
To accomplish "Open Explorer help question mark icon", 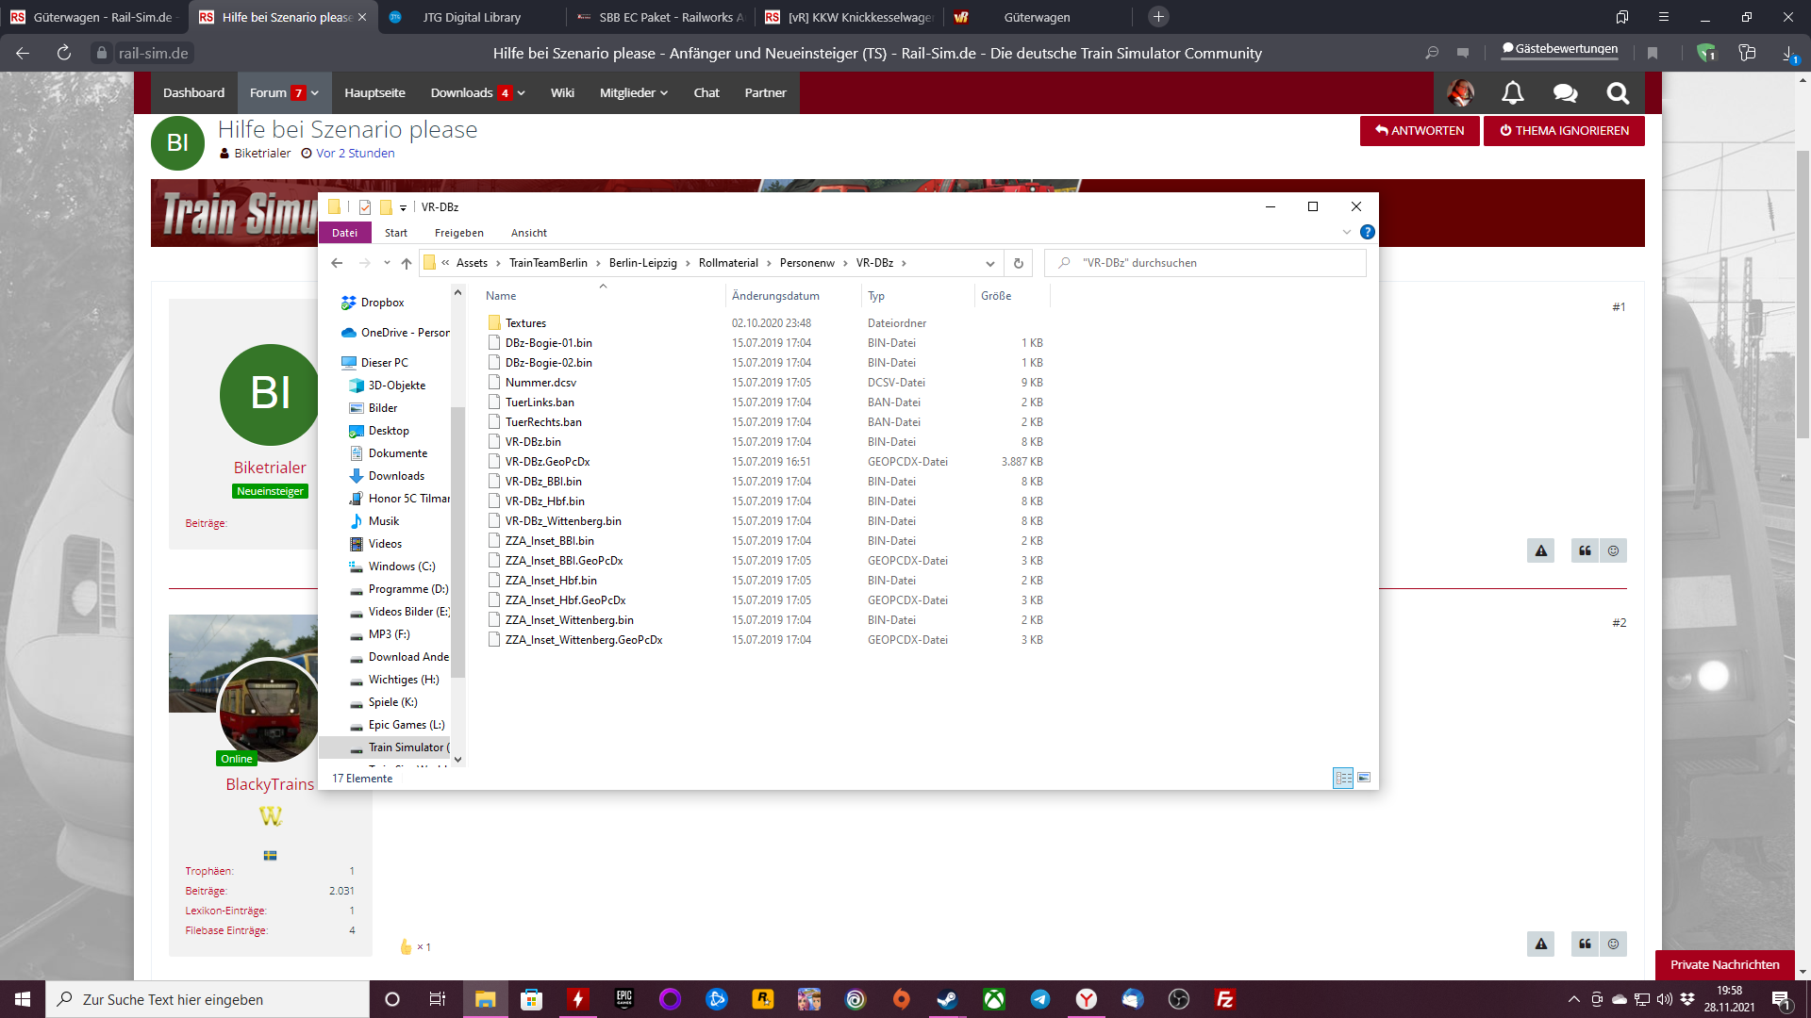I will tap(1367, 232).
